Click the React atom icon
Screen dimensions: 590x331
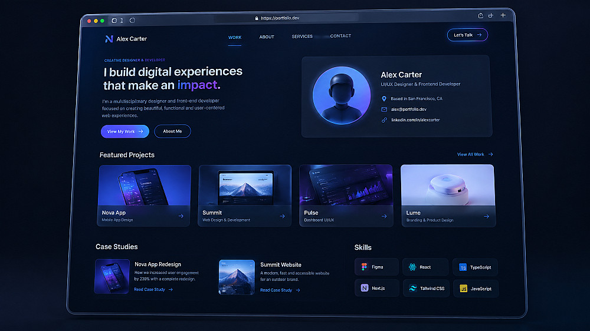coord(412,267)
